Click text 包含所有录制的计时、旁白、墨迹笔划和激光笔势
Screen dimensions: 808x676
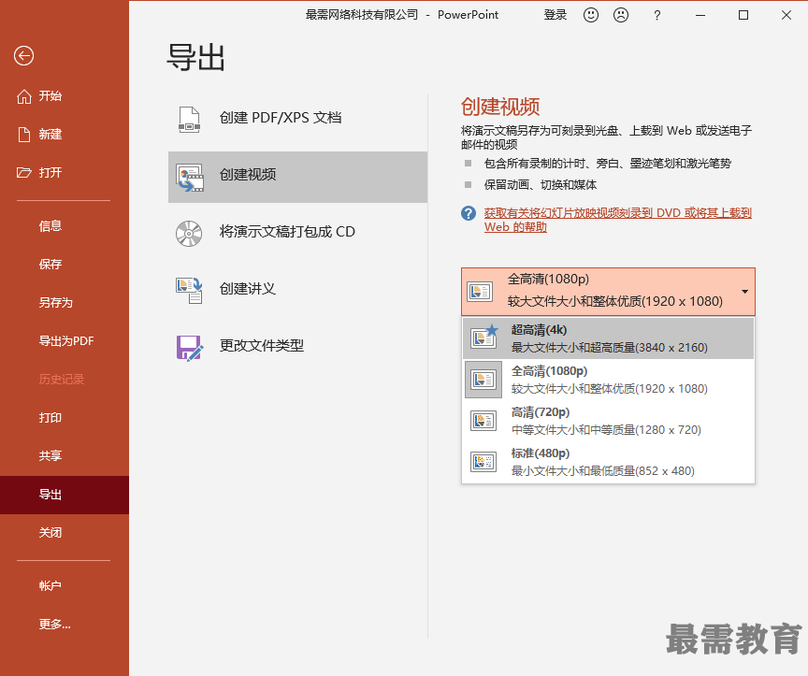click(608, 164)
